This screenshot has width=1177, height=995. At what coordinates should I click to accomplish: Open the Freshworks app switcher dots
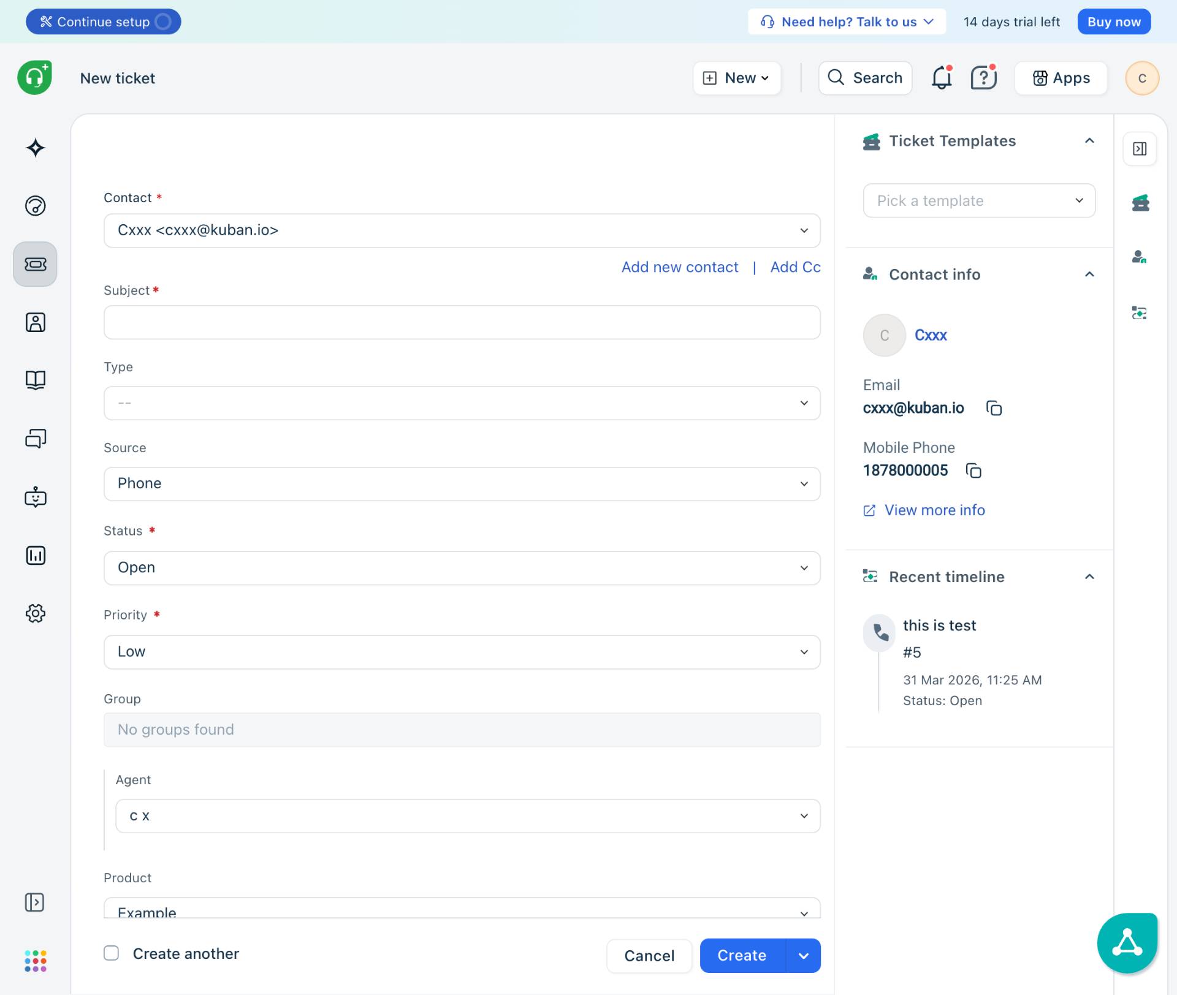pyautogui.click(x=35, y=961)
